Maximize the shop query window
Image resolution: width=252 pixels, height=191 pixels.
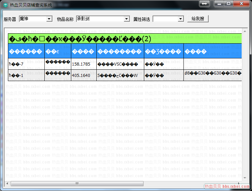pos(228,4)
